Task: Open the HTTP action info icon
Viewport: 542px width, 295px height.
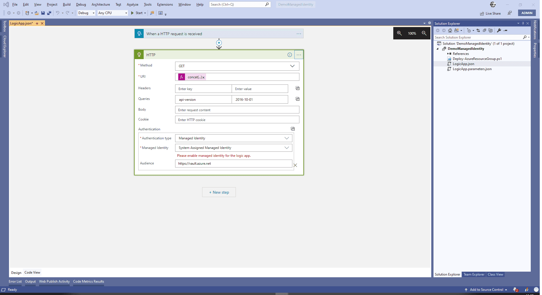Action: tap(290, 55)
